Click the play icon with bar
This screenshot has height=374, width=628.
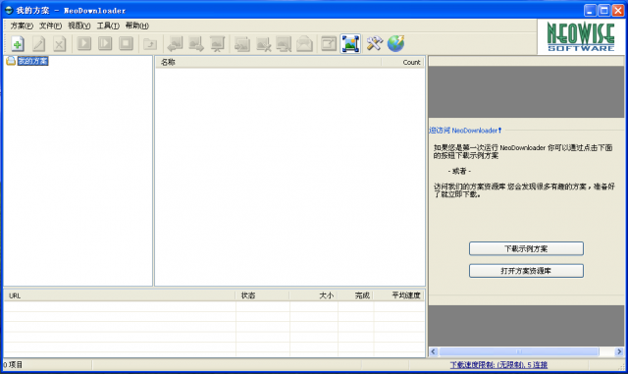(105, 43)
